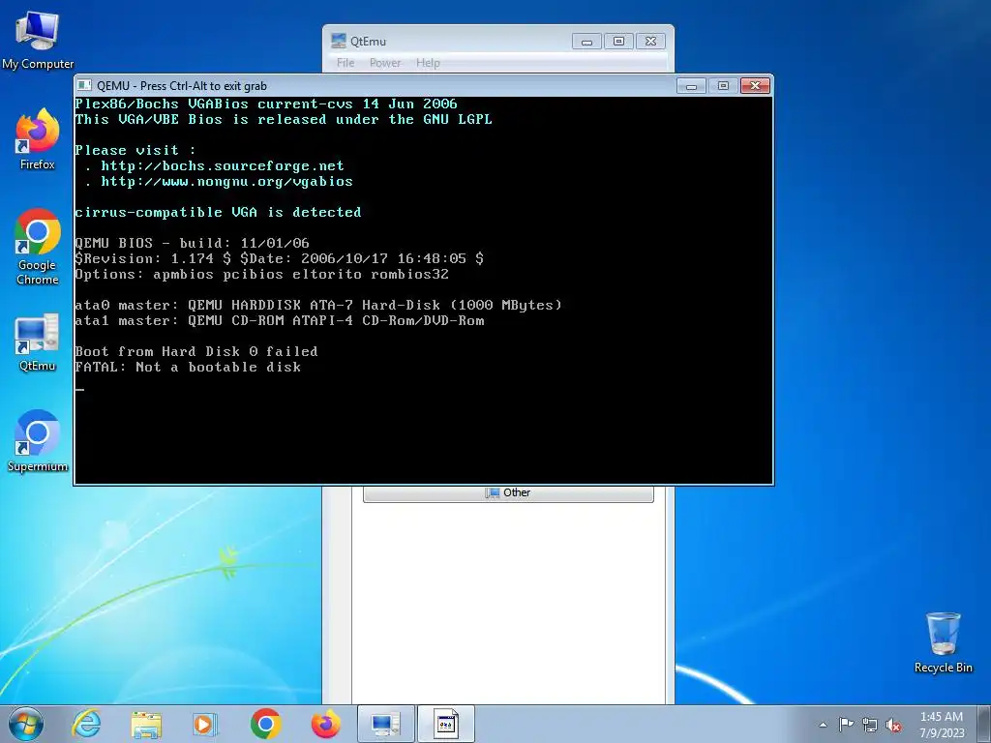
Task: Click the GNU LGPL release line
Action: point(284,119)
